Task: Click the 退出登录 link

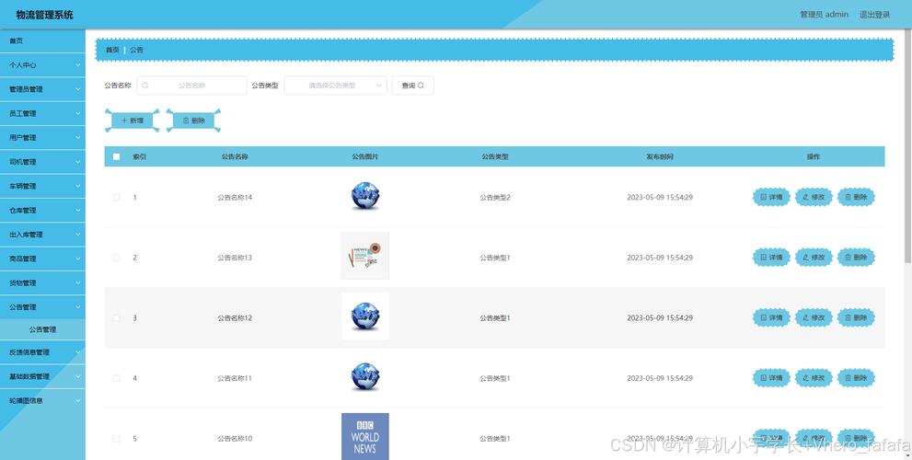Action: [x=874, y=15]
